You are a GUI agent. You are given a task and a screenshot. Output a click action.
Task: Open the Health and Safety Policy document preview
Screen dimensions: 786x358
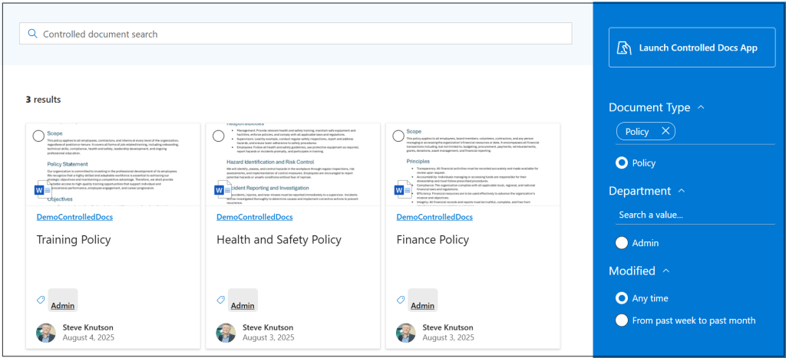292,165
